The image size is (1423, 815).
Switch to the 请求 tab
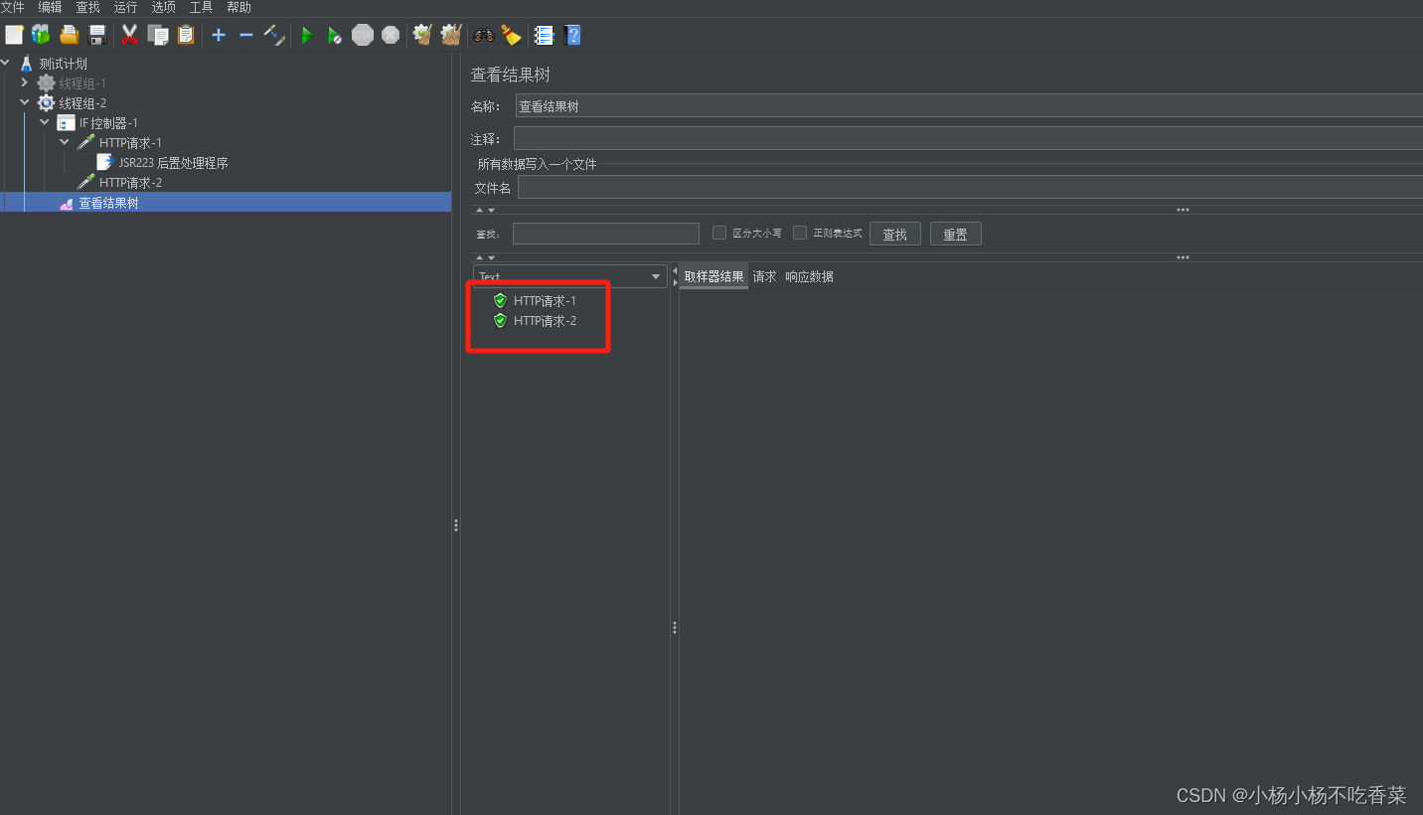(x=764, y=276)
